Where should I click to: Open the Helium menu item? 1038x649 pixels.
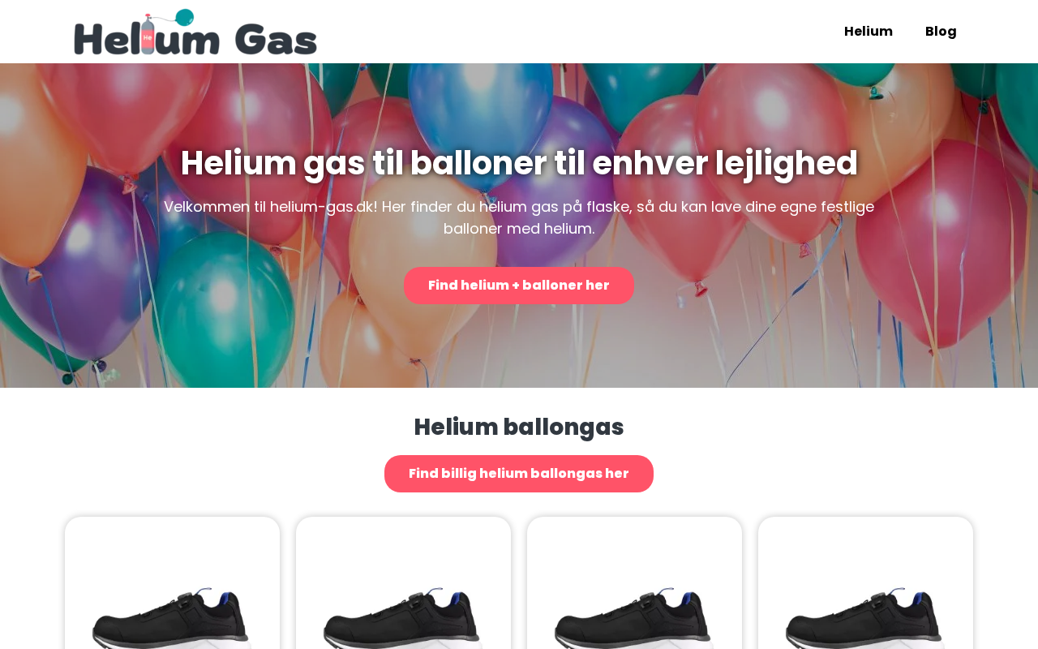pyautogui.click(x=869, y=32)
